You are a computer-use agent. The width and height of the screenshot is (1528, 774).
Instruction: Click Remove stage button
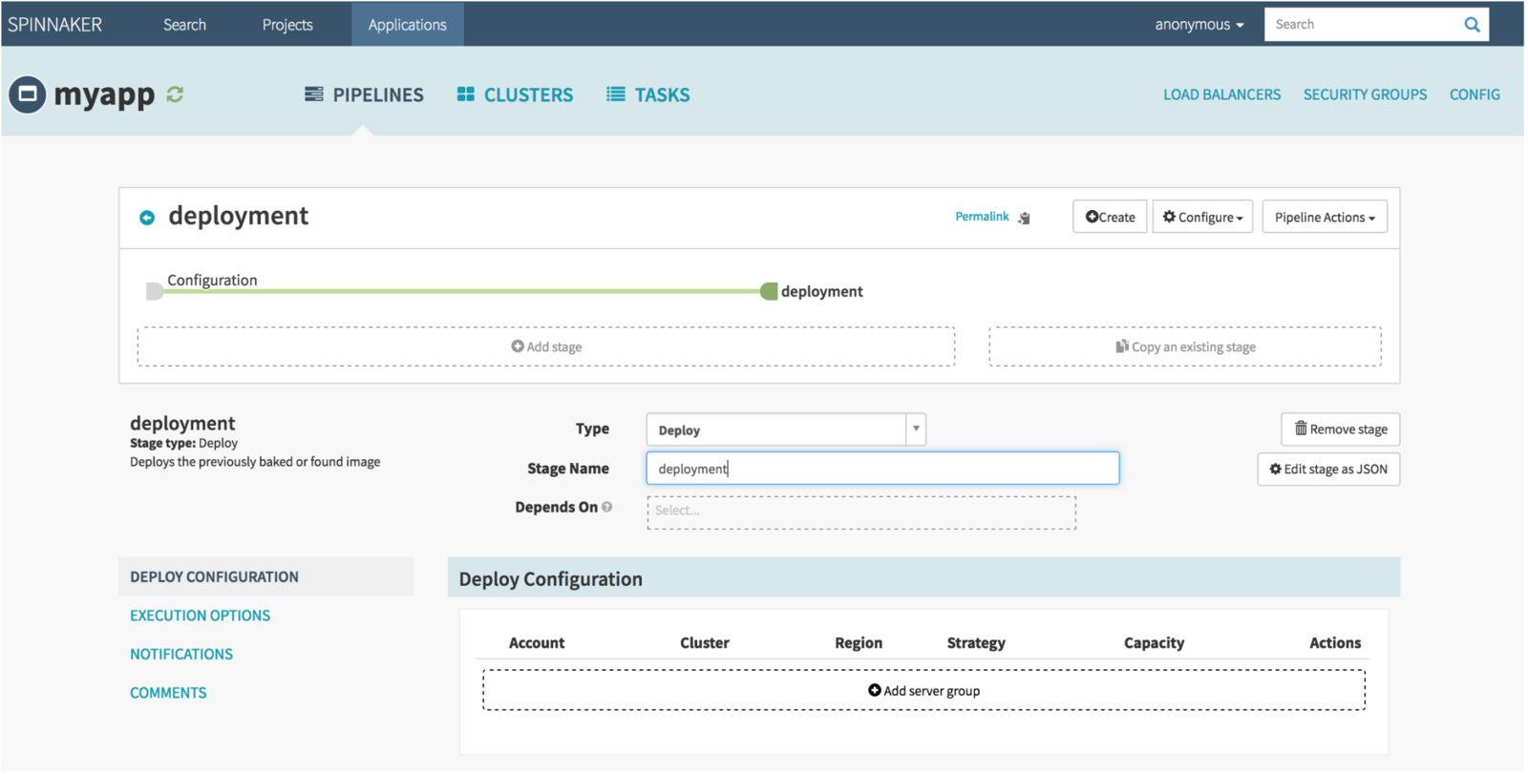tap(1341, 429)
